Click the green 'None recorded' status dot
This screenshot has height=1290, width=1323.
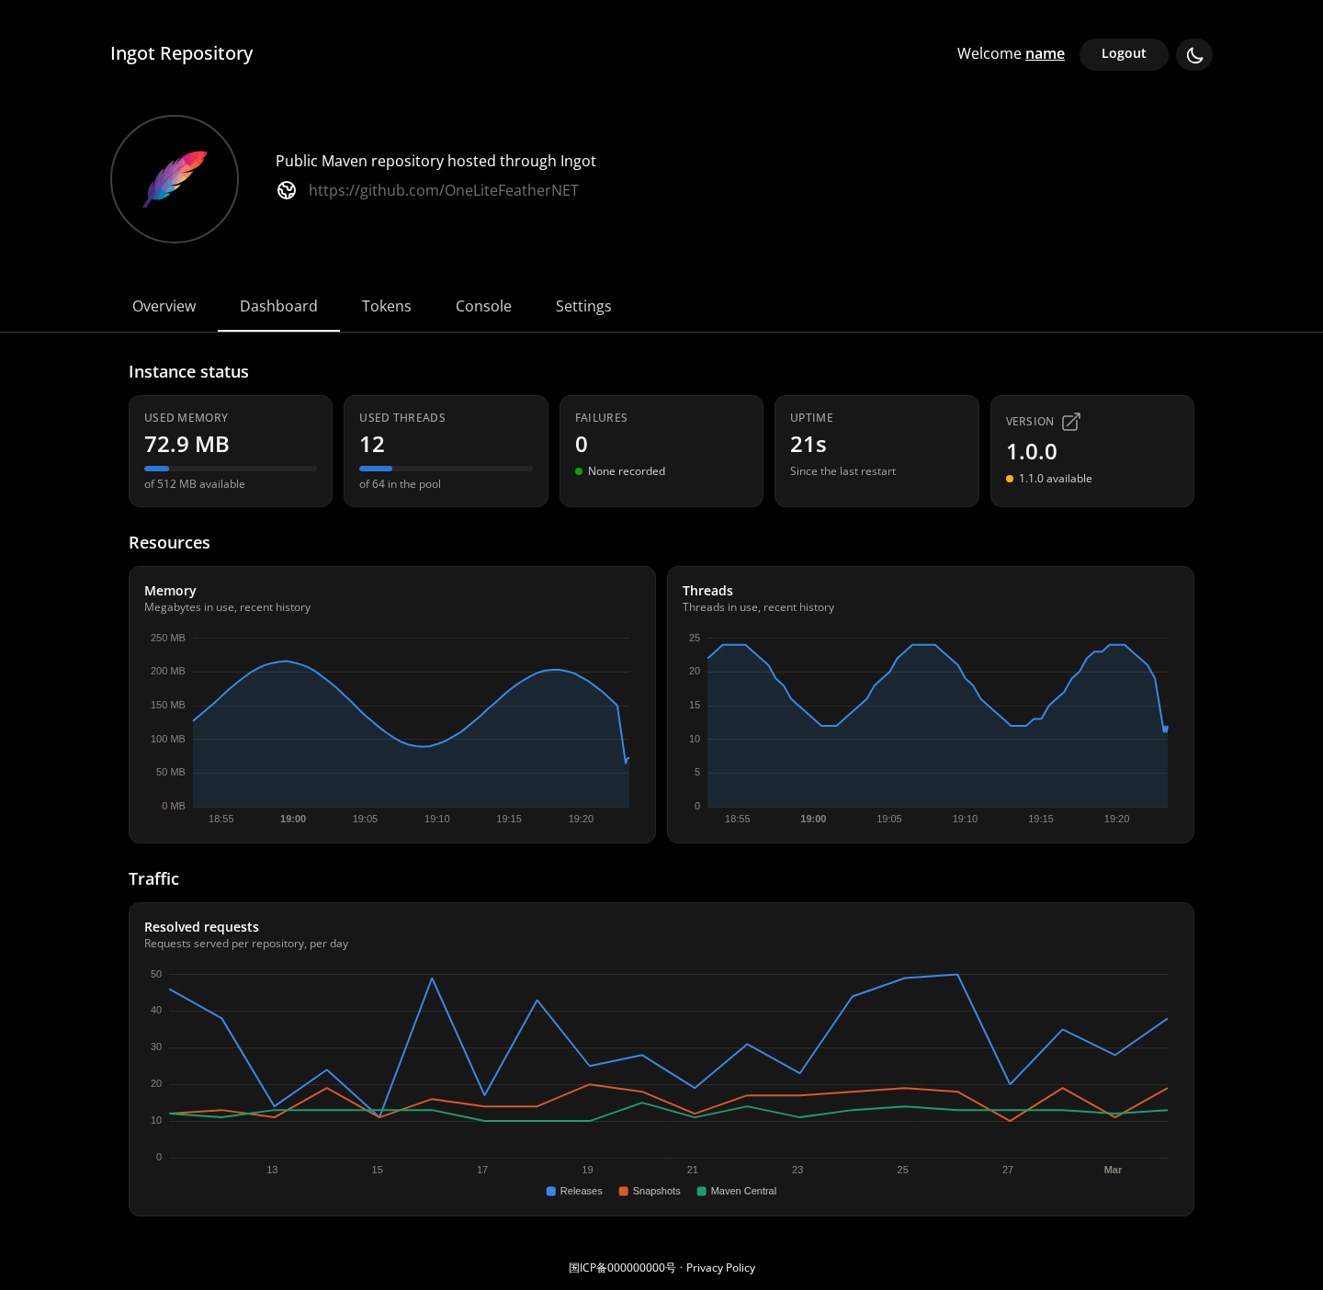click(x=579, y=471)
